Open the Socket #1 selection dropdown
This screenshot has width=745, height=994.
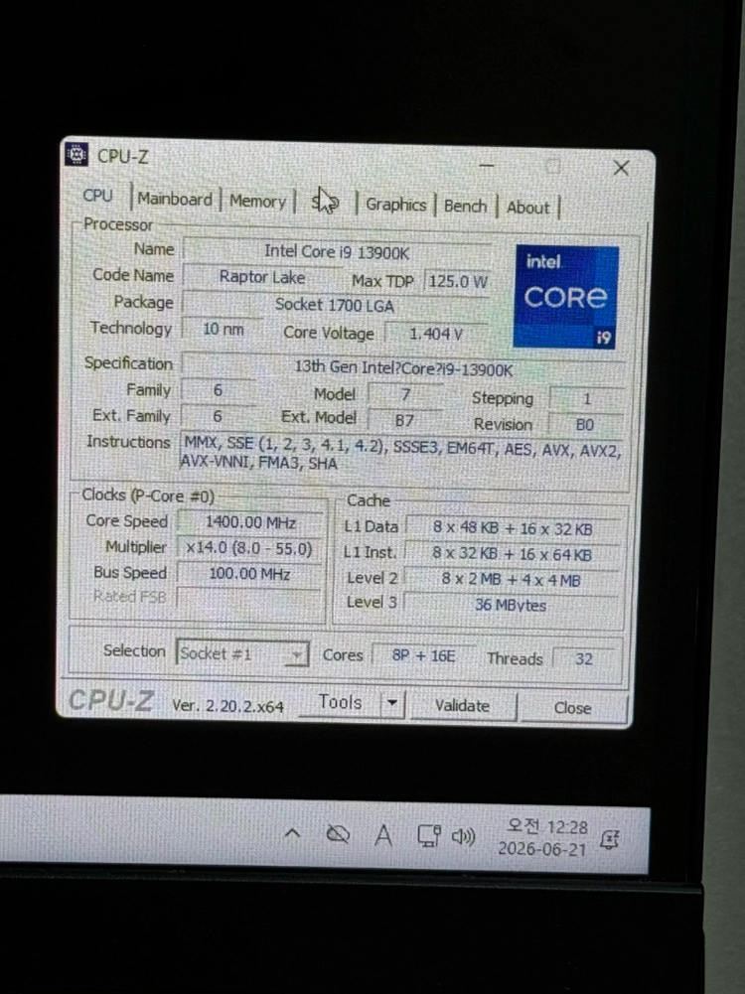tap(242, 653)
